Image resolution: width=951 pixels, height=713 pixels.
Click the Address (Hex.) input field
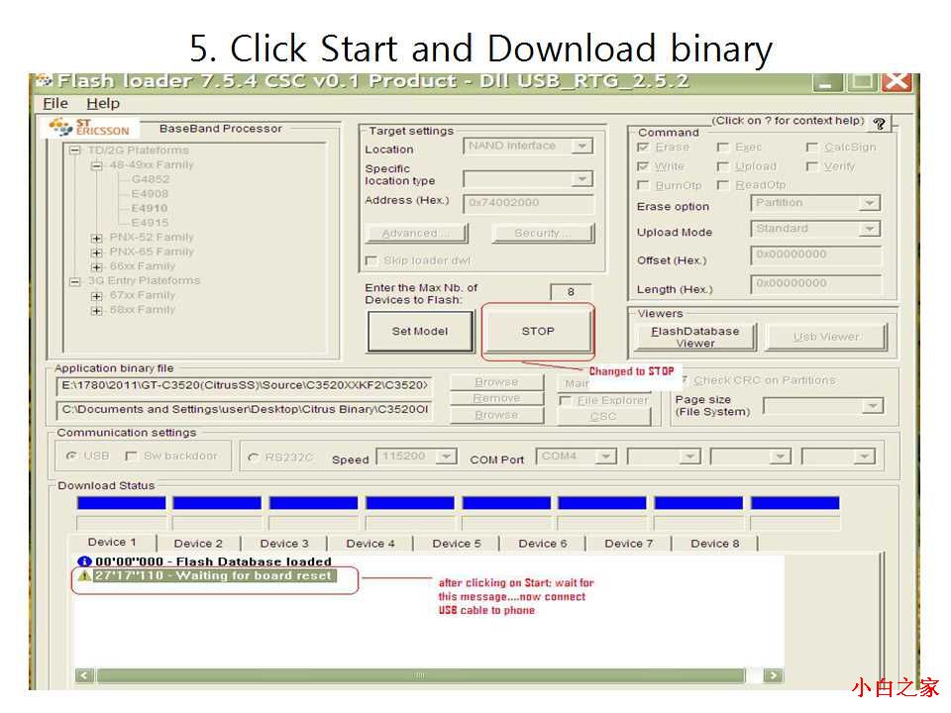(x=528, y=203)
